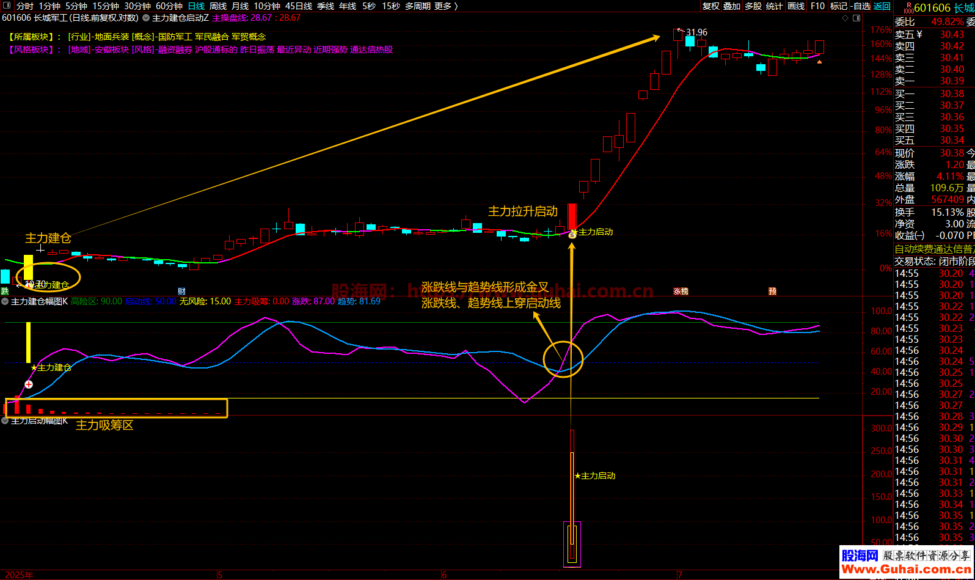Select the 30分钟 period tab
Screen dimensions: 975x580
137,6
